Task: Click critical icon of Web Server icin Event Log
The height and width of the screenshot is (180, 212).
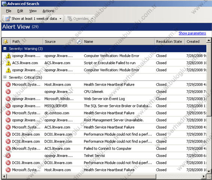Action: [x=8, y=99]
